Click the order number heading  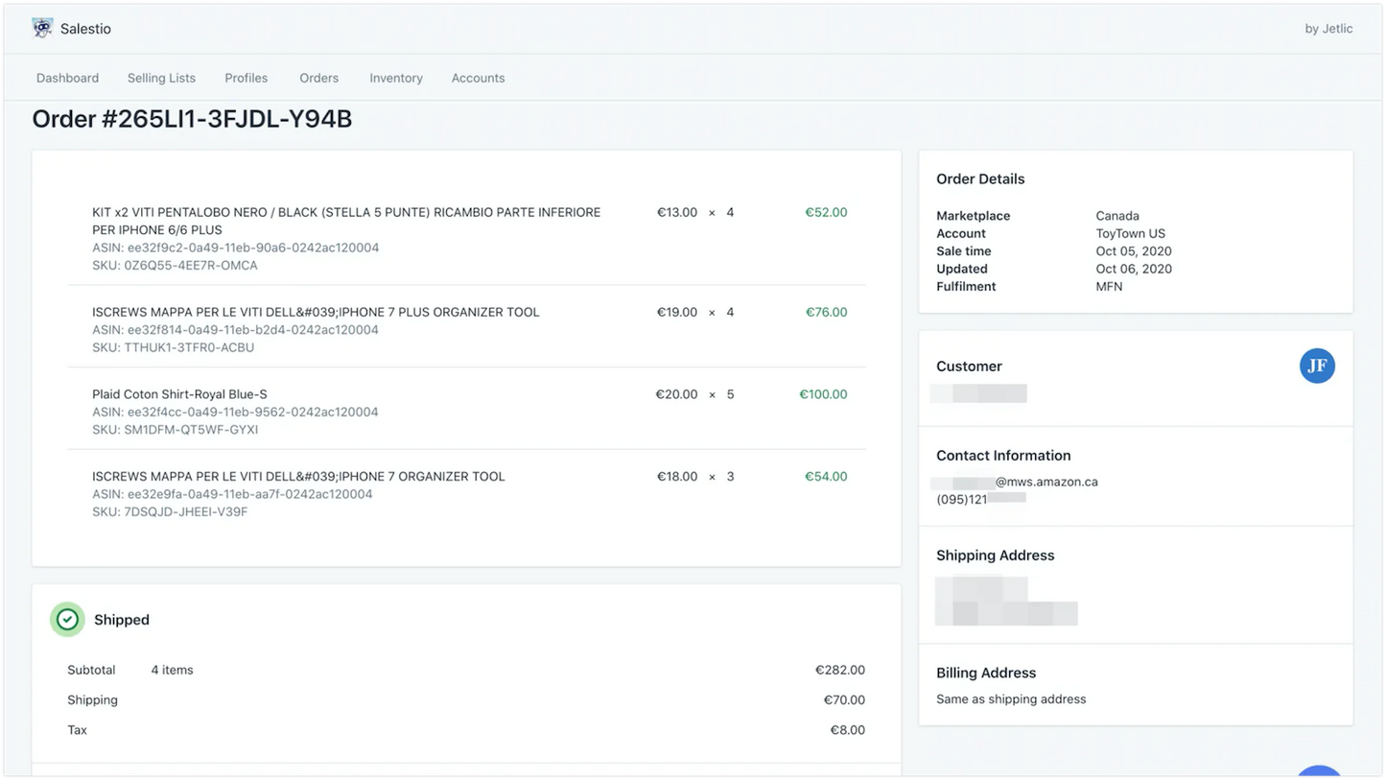[192, 119]
